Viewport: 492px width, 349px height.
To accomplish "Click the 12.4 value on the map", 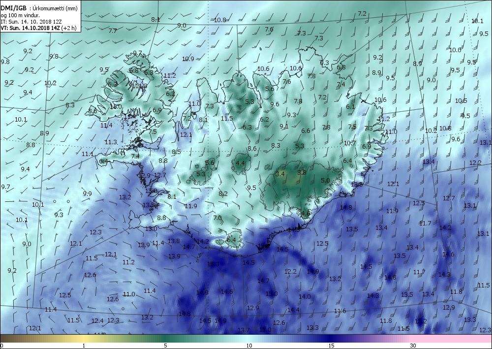I will pyautogui.click(x=97, y=320).
